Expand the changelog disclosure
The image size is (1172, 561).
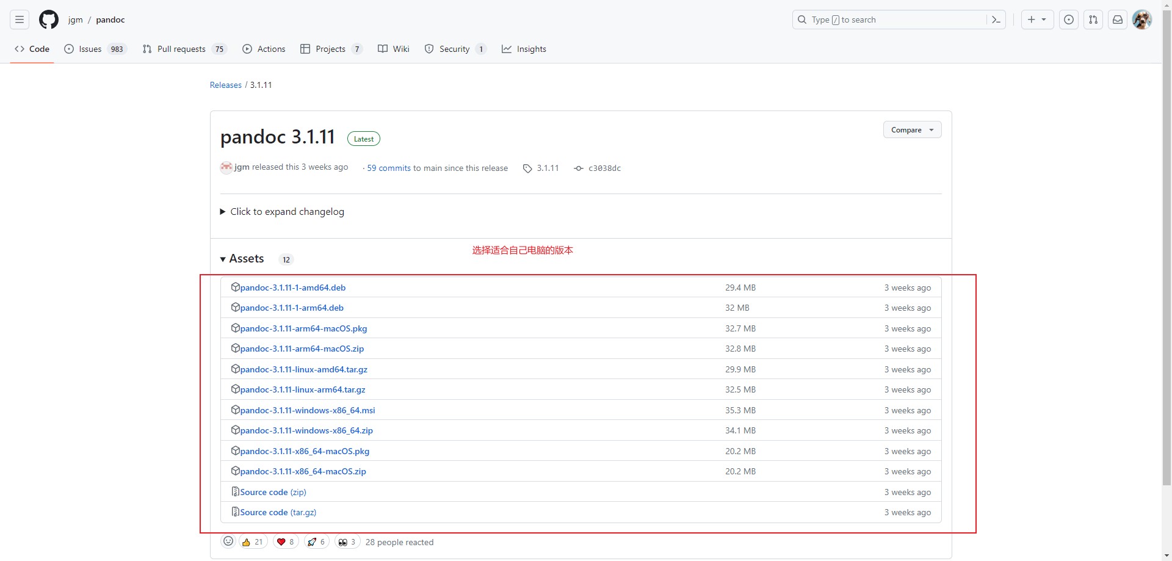tap(282, 212)
